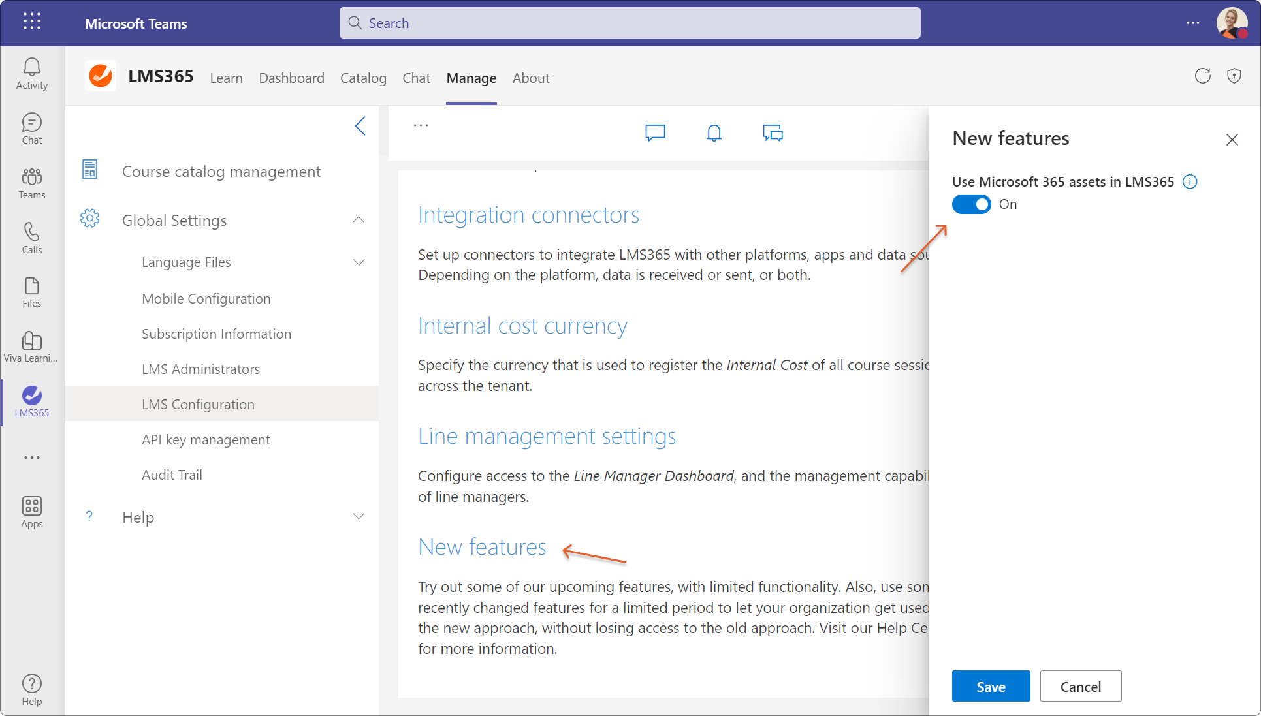Open New features link
The image size is (1261, 716).
coord(482,547)
